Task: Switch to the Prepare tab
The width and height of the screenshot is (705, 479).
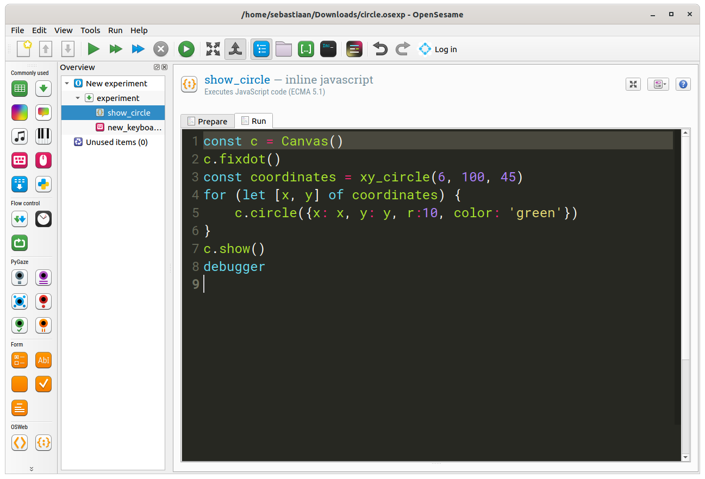Action: (x=207, y=121)
